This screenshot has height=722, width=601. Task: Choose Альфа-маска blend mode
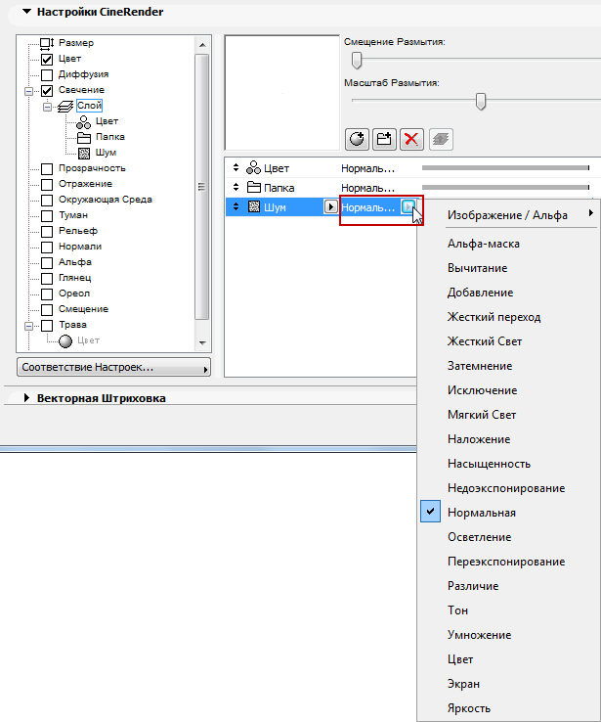[x=484, y=244]
